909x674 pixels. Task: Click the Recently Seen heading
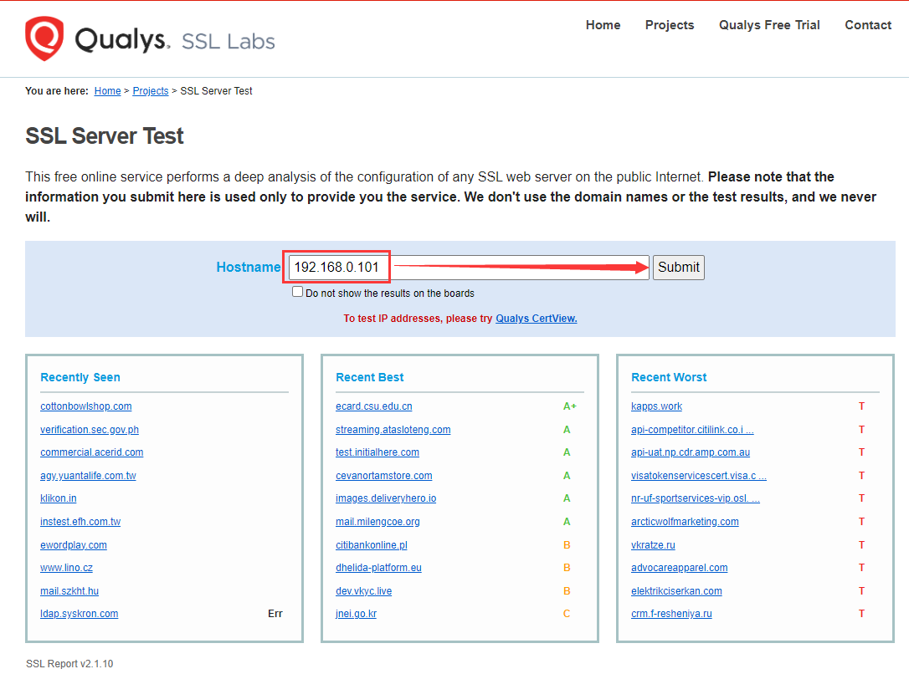point(80,377)
